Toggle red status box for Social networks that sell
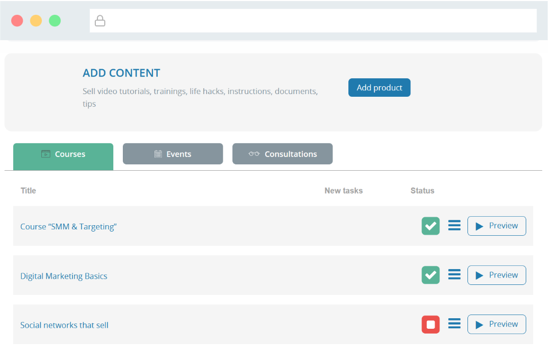 (430, 324)
